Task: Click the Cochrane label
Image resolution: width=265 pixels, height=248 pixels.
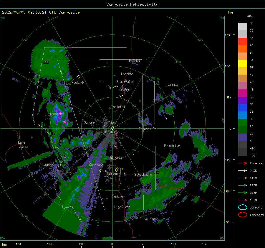Action: 96,165
